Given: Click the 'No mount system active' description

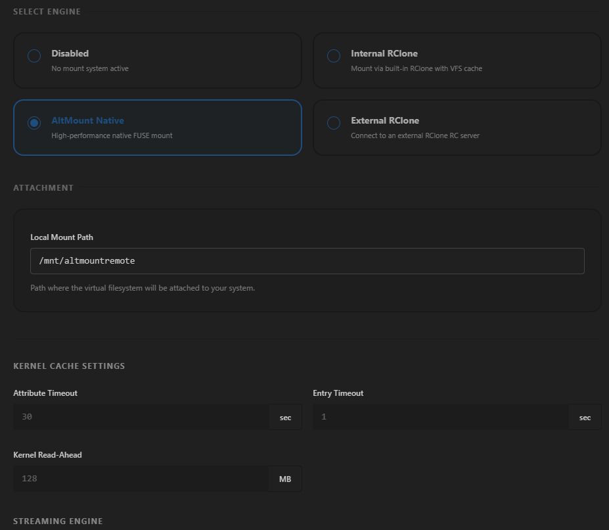Looking at the screenshot, I should tap(90, 68).
